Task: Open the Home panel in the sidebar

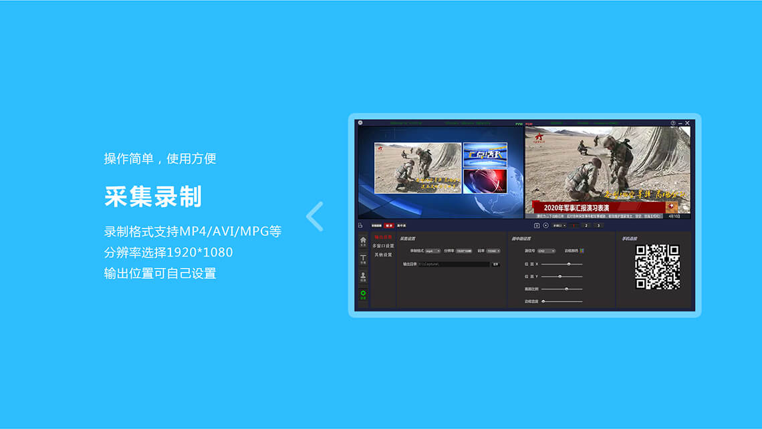Action: click(x=363, y=241)
